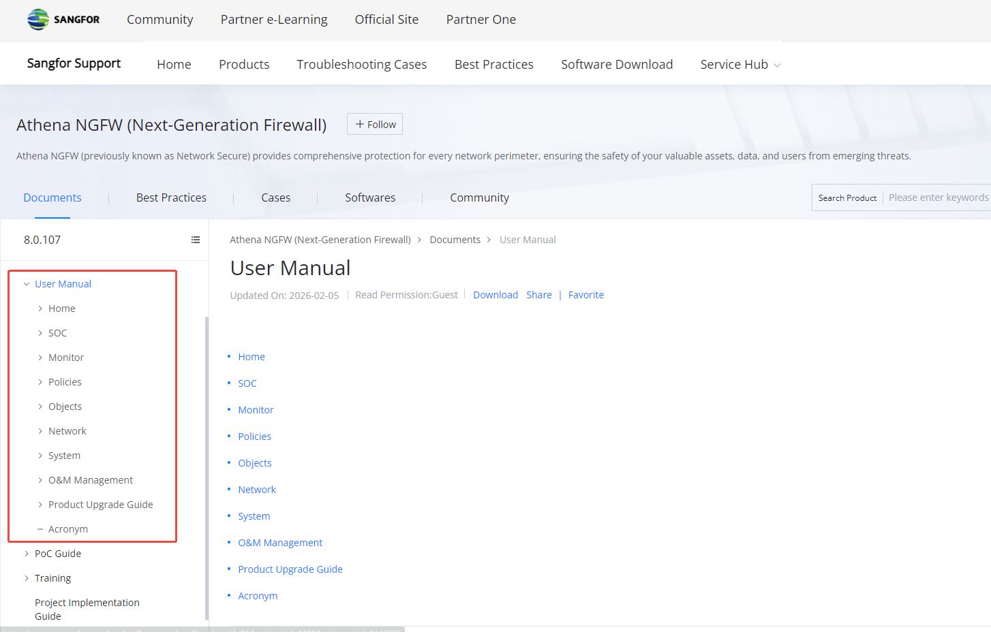Select the Documents tab
991x632 pixels.
click(52, 197)
